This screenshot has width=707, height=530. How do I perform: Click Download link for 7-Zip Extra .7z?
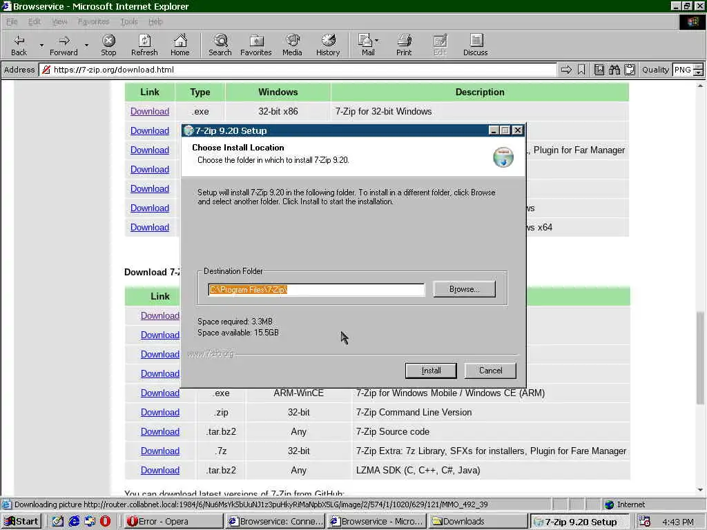coord(160,451)
